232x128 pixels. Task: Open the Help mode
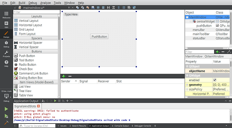(6, 64)
